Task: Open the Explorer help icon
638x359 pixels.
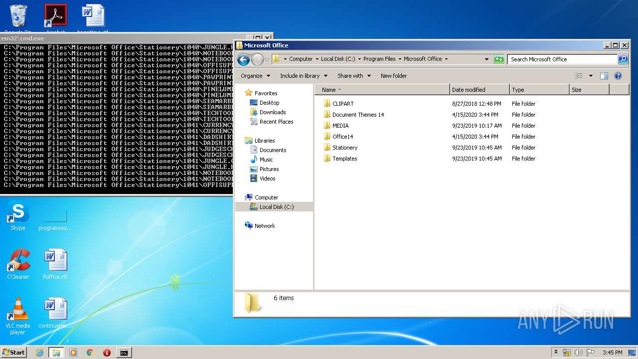Action: [618, 76]
